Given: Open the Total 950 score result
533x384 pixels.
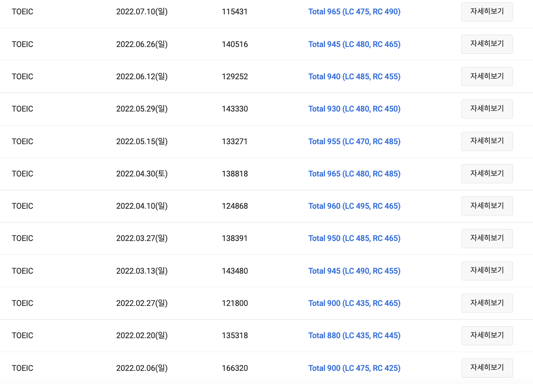Looking at the screenshot, I should (x=354, y=238).
